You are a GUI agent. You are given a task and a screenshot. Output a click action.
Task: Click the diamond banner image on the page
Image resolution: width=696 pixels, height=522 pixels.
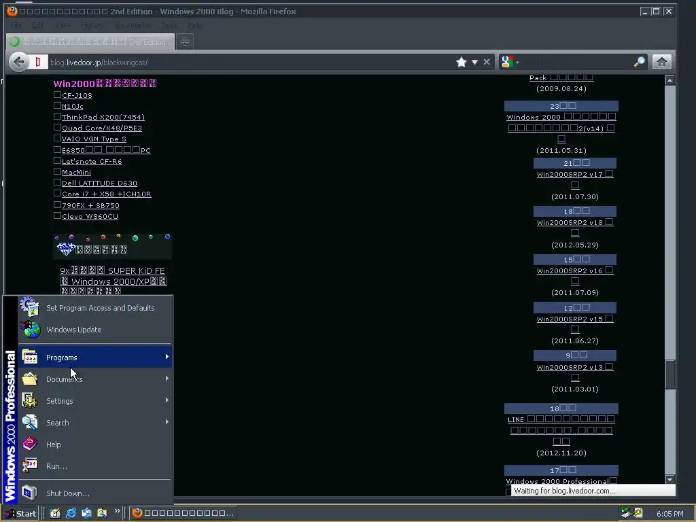112,246
